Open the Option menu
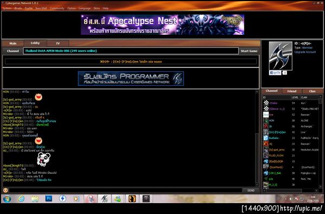325x214 pixels. click(71, 8)
